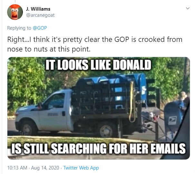The width and height of the screenshot is (195, 174).
Task: Open the tweet options chevron menu
Action: pyautogui.click(x=188, y=8)
